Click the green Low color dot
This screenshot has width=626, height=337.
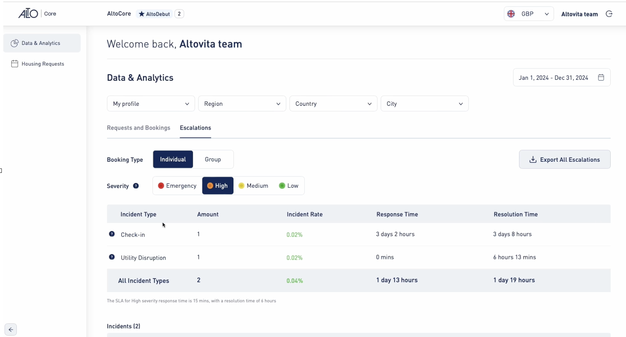pos(282,186)
